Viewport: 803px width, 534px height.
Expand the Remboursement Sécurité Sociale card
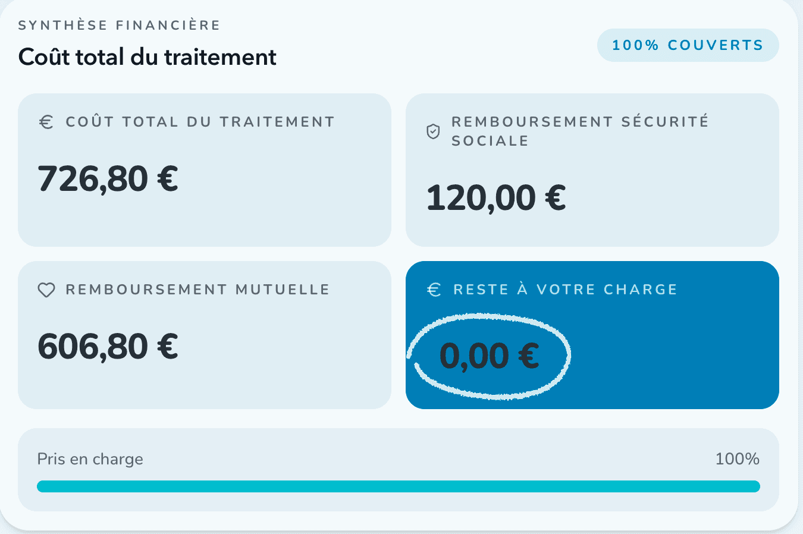coord(592,169)
